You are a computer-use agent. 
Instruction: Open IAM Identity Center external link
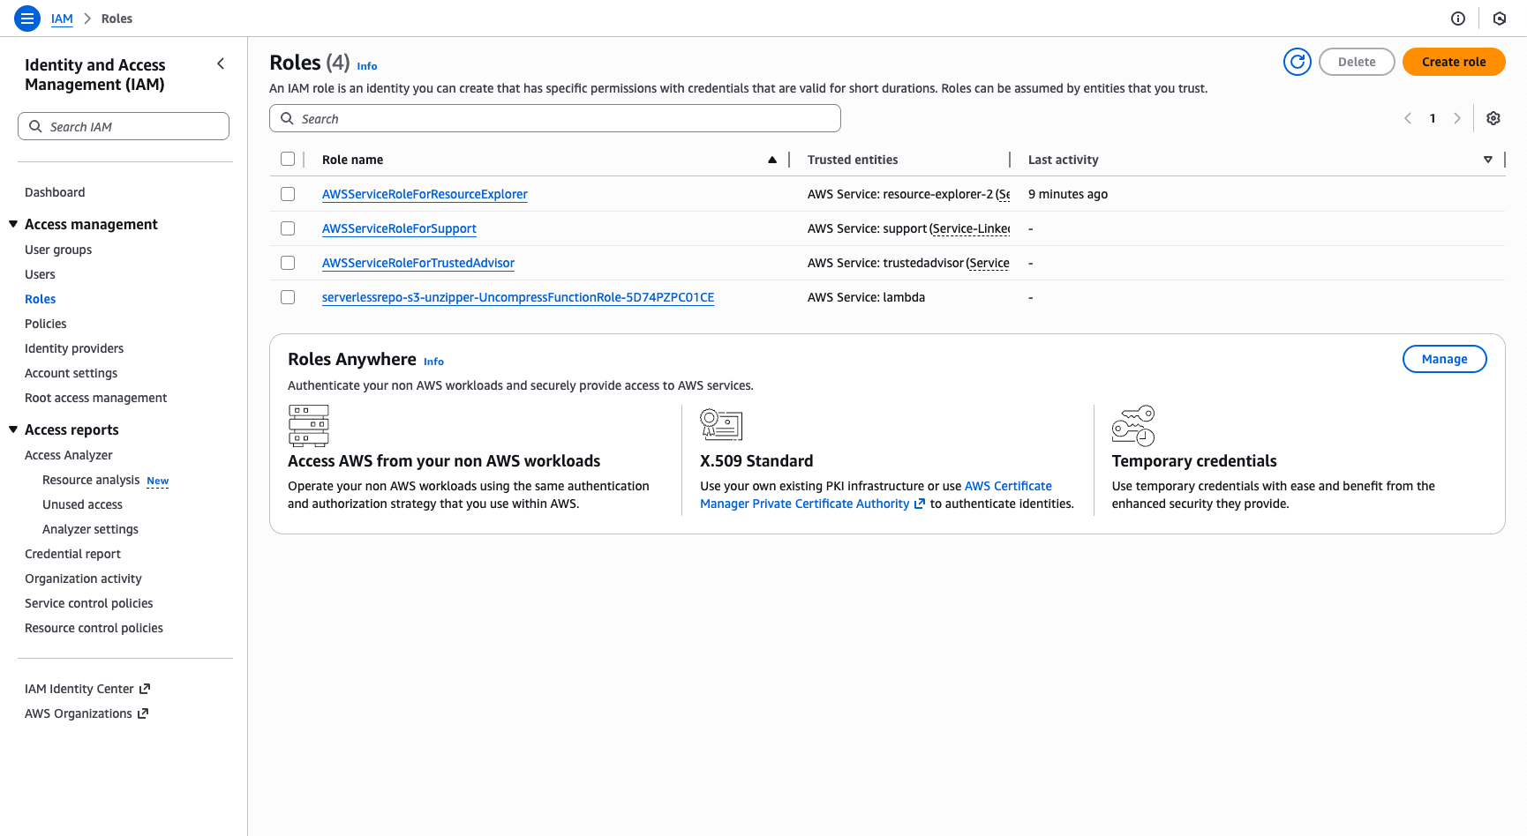pyautogui.click(x=80, y=688)
